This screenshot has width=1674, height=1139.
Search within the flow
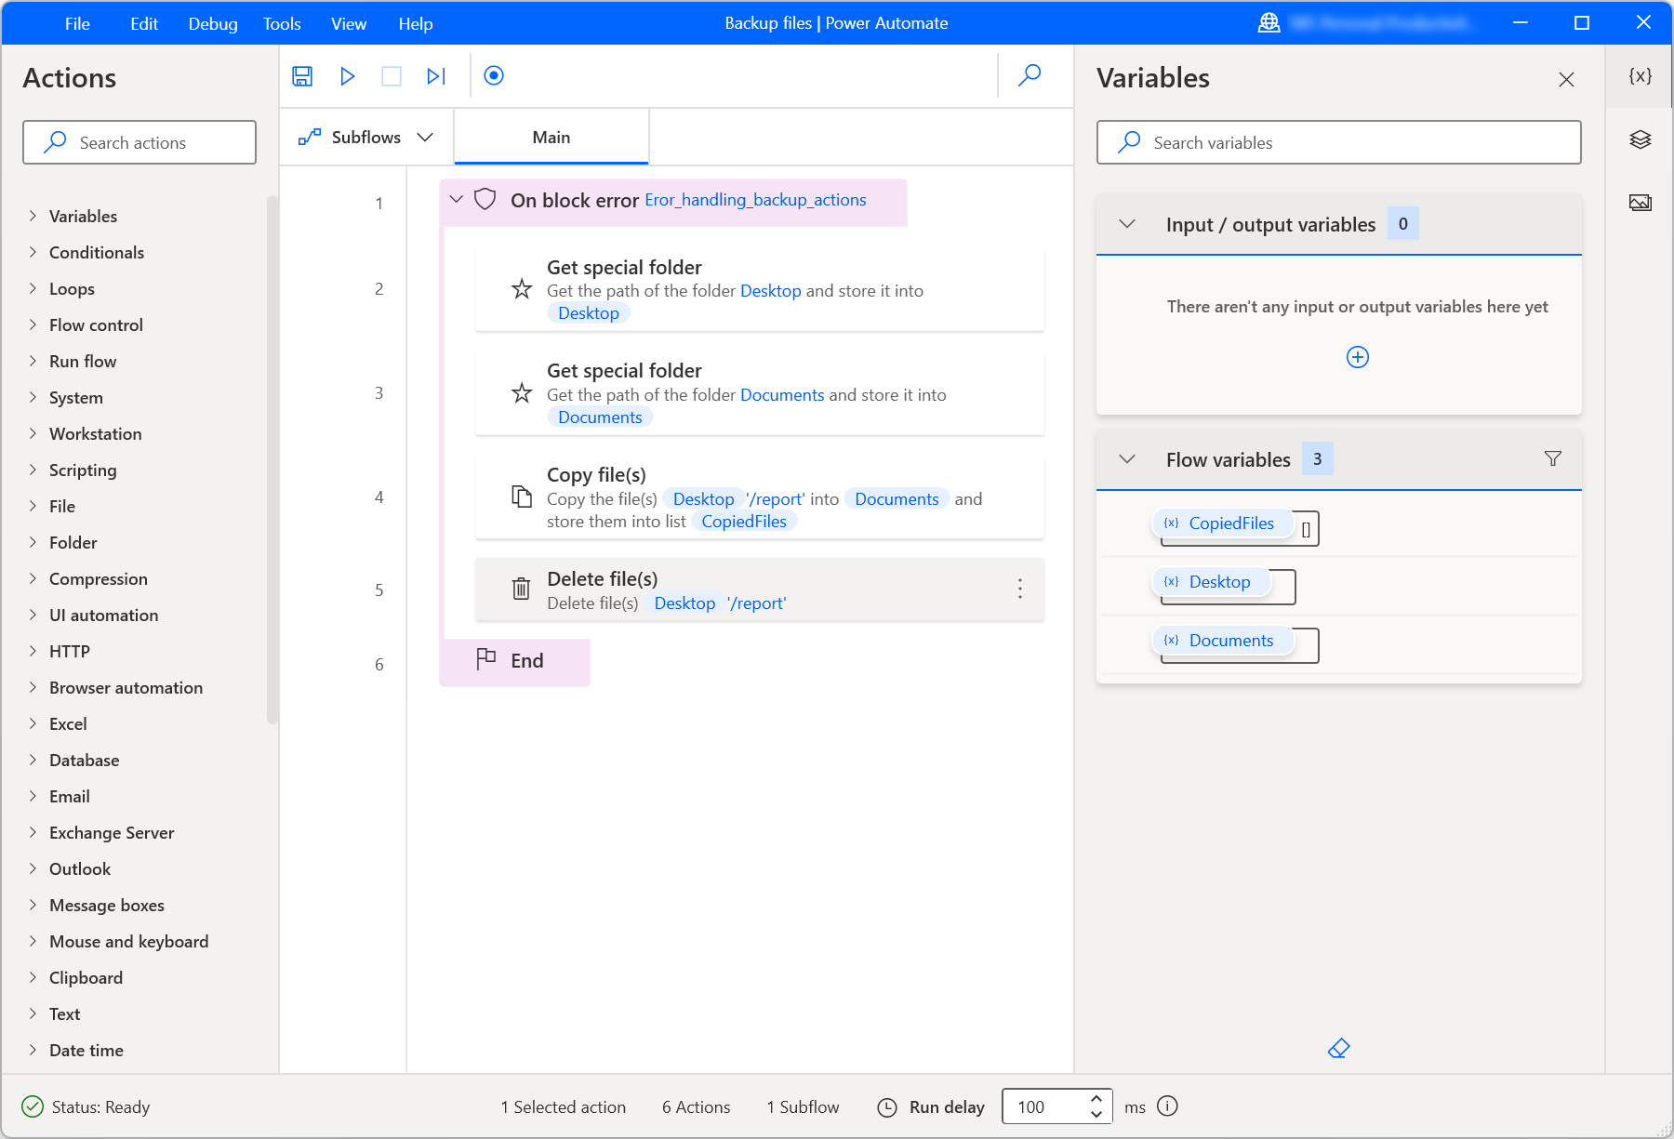click(1029, 76)
